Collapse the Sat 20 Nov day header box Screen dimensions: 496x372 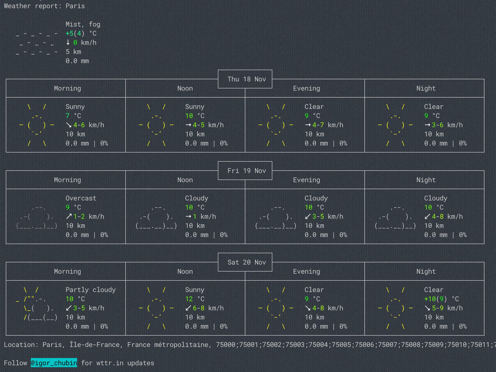[245, 262]
